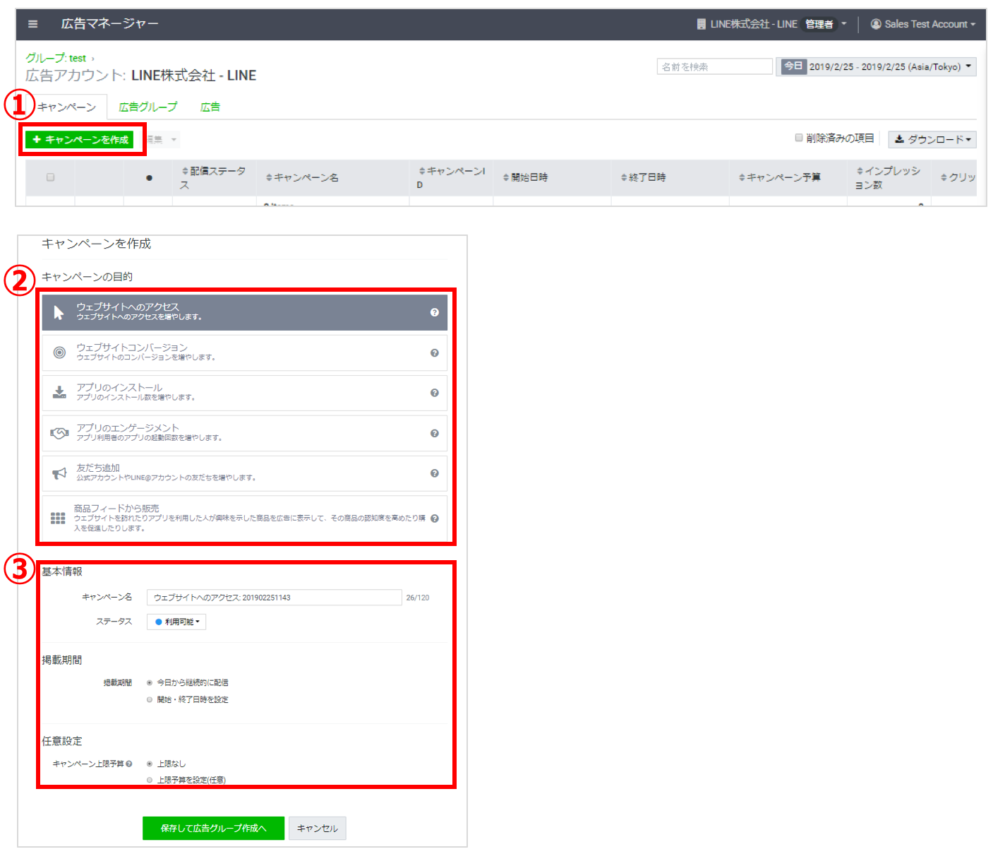Open the greyed edit dropdown beside キャンペーンを作成
This screenshot has width=993, height=854.
(164, 139)
